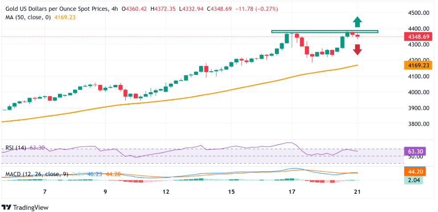Image resolution: width=438 pixels, height=212 pixels.
Task: Click the 17 date label on time axis
Action: click(x=292, y=192)
